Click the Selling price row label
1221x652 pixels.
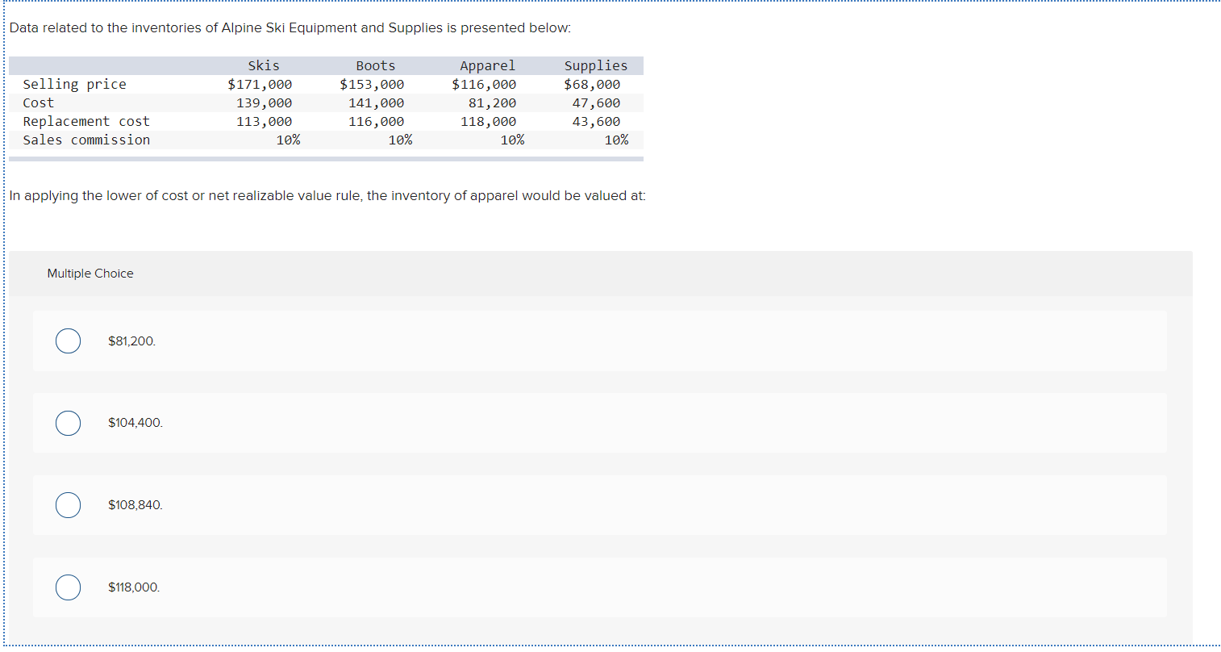pos(74,84)
